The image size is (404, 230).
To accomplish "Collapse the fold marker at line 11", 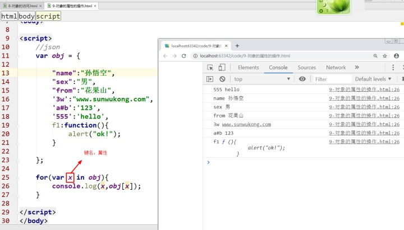I will [x=18, y=57].
